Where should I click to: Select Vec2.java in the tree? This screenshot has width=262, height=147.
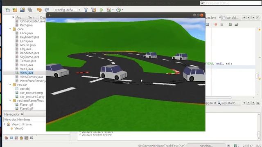click(x=26, y=65)
